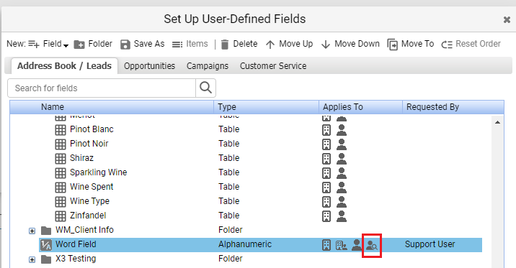Screen dimensions: 516x268
Task: Select the Shiraz table field
Action: click(81, 158)
